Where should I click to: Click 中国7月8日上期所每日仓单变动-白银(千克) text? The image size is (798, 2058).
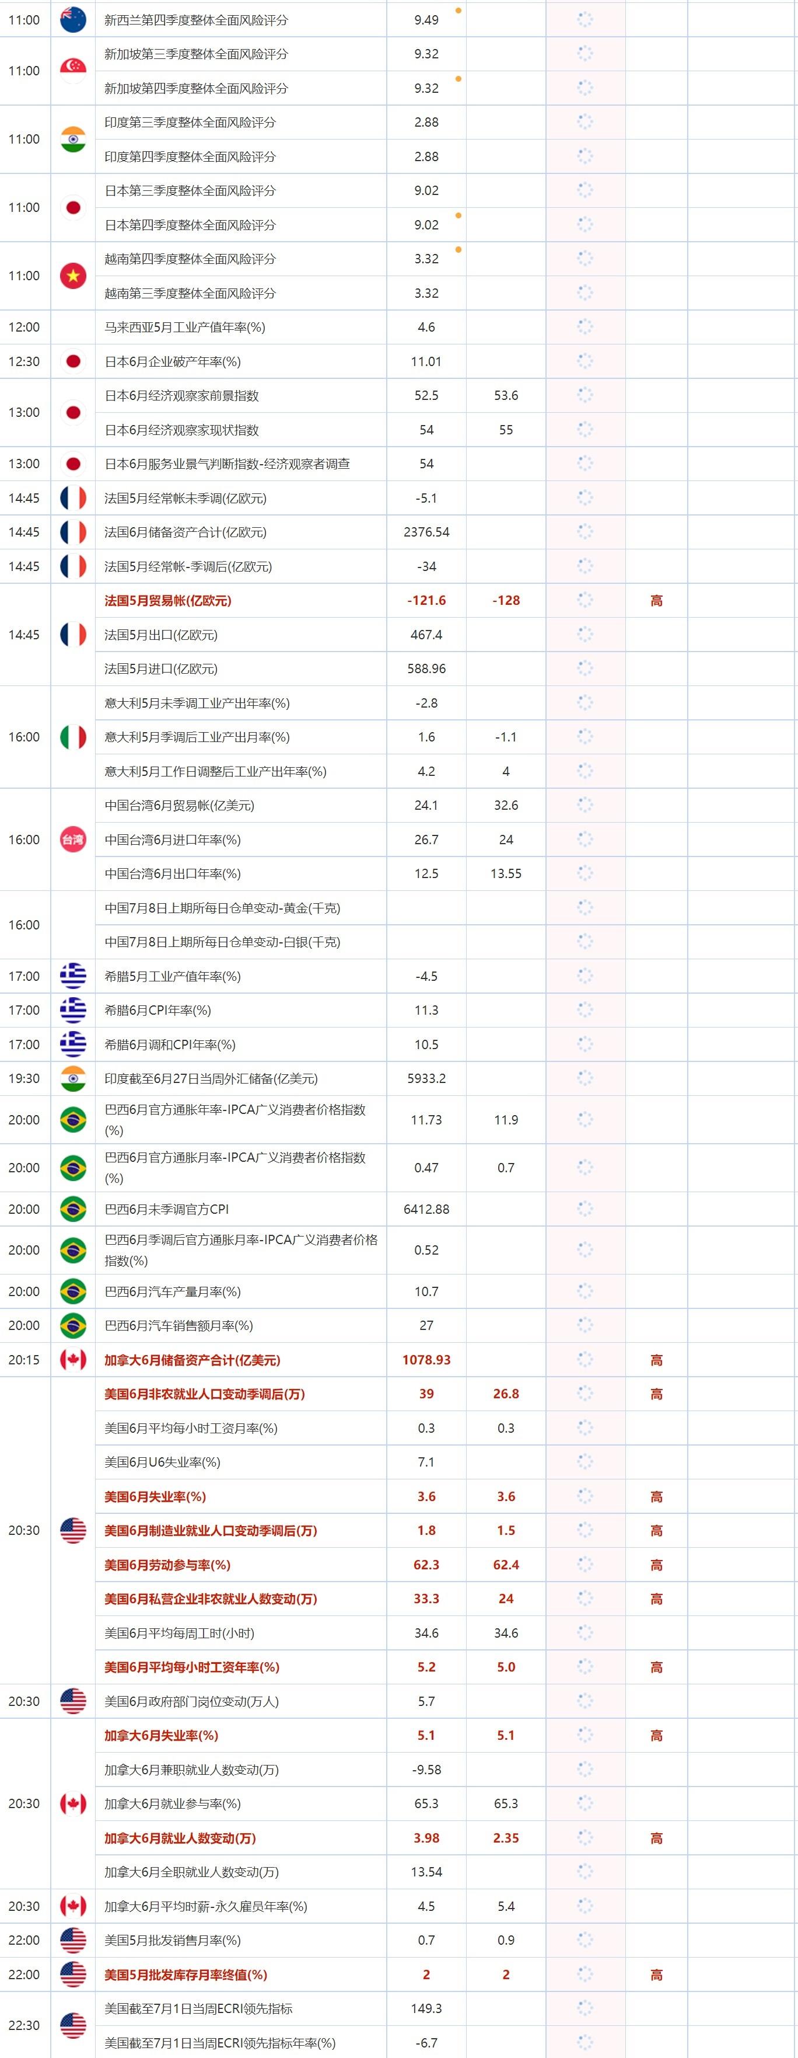[223, 942]
